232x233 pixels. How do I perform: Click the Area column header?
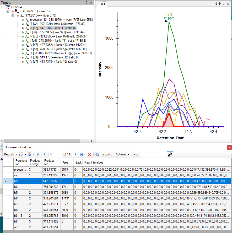tap(66, 162)
